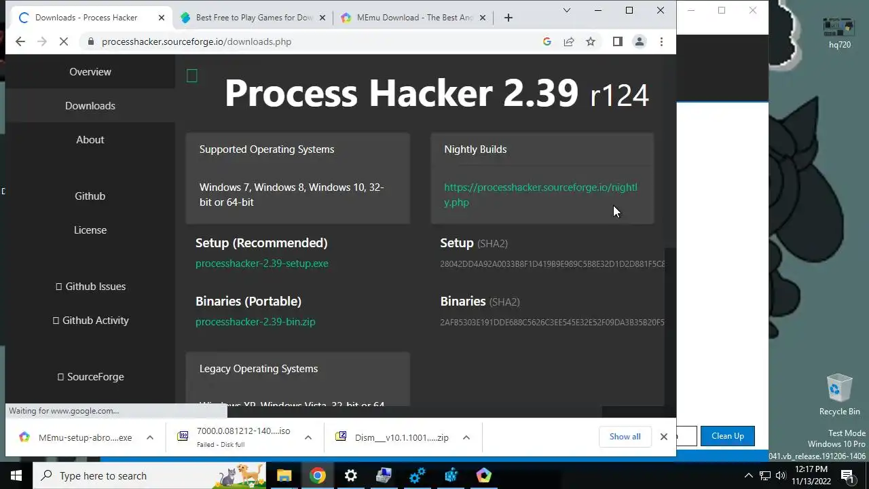Open Github Issues sidebar link

coord(90,286)
